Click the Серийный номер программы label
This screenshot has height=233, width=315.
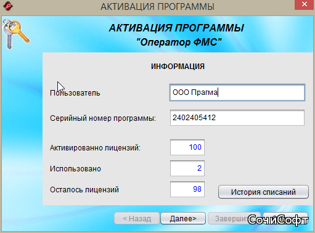(103, 118)
